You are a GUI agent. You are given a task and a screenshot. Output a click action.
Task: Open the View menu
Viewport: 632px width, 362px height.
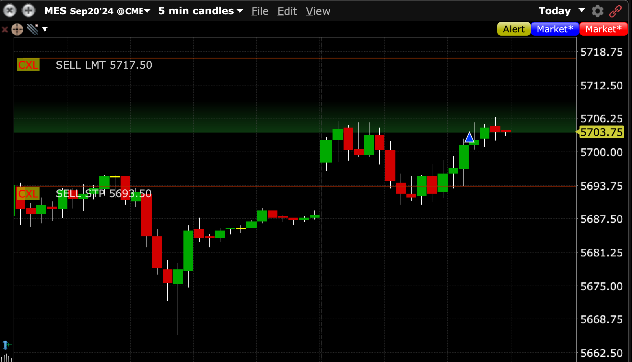[318, 11]
